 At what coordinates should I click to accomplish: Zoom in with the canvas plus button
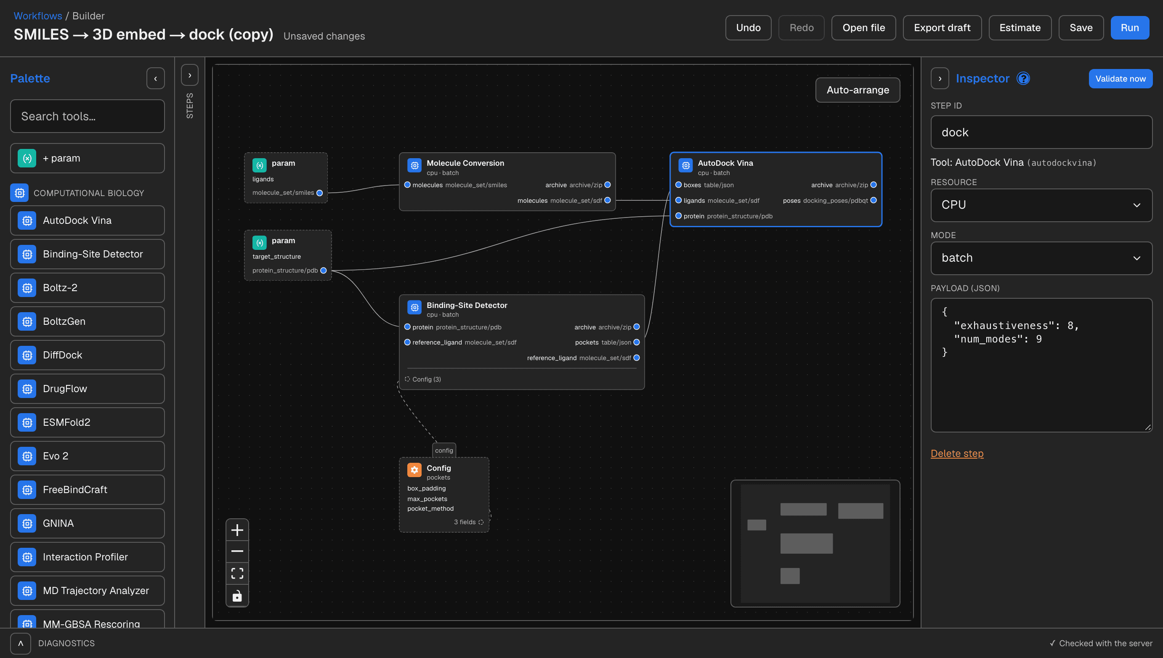tap(237, 530)
